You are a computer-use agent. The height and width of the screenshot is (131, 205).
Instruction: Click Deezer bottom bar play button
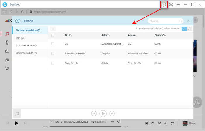pos(17,123)
